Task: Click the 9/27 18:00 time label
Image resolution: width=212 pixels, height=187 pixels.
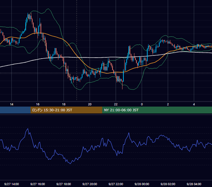Action: click(x=64, y=184)
